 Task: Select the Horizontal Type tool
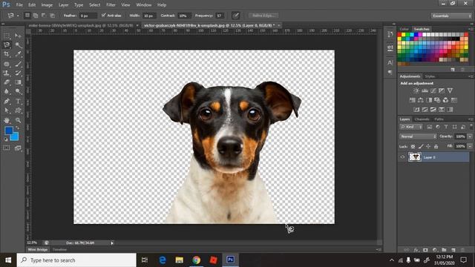18,101
